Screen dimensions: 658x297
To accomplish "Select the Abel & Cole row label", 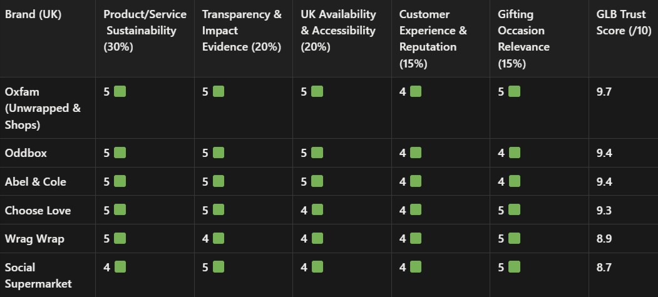I will point(35,182).
